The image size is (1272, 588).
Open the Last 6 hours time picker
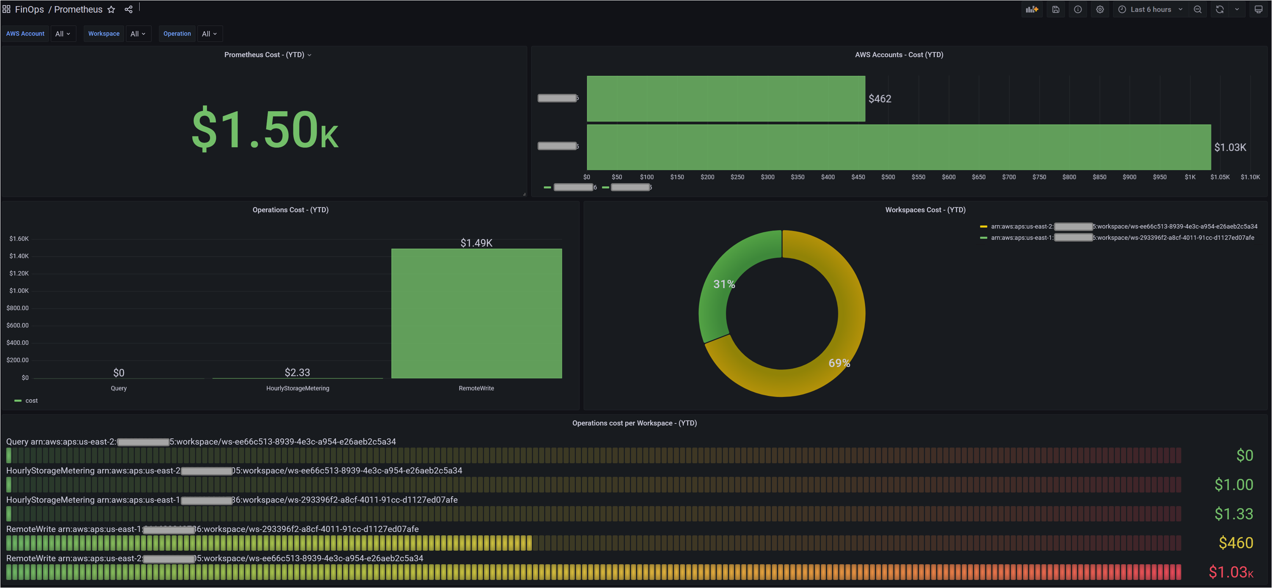[x=1151, y=9]
